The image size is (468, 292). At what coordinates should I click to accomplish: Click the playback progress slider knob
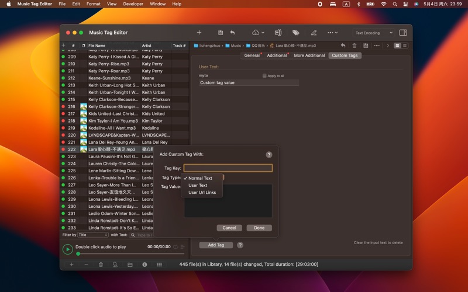pyautogui.click(x=78, y=254)
